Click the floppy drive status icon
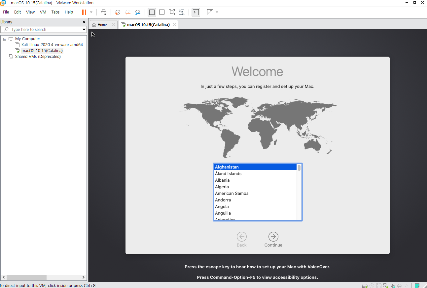 click(379, 285)
